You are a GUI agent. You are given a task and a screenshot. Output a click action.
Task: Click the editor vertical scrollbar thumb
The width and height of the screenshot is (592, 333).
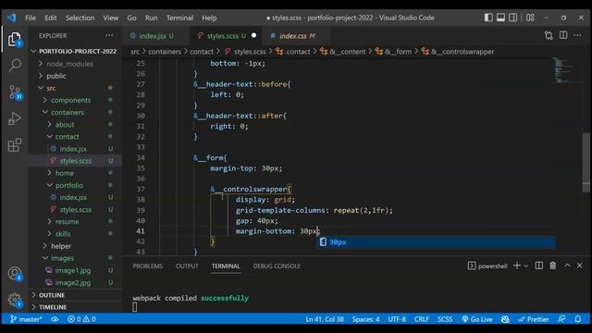[586, 163]
